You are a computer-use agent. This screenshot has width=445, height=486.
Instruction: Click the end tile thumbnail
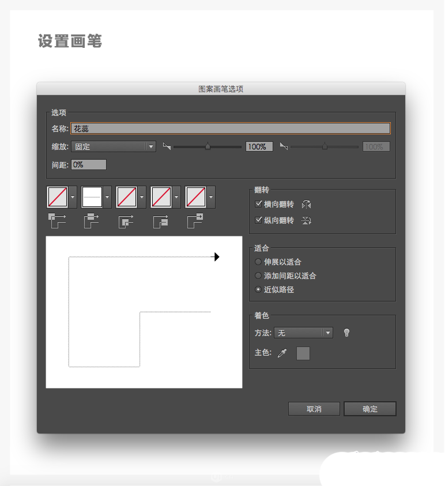click(x=196, y=197)
